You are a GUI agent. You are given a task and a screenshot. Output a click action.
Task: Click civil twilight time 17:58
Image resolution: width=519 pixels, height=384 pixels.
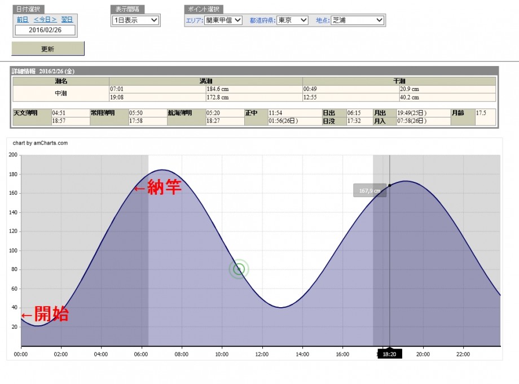(x=148, y=121)
